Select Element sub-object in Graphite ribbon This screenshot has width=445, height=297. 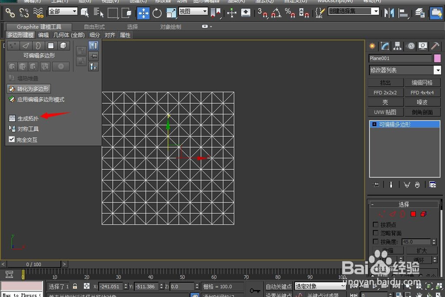[63, 45]
